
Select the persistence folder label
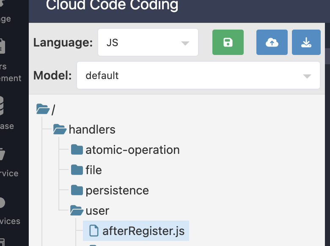point(117,191)
